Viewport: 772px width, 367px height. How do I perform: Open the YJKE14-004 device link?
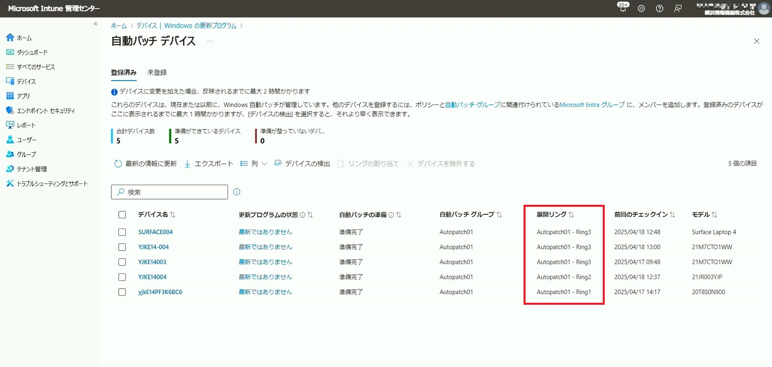pyautogui.click(x=154, y=247)
